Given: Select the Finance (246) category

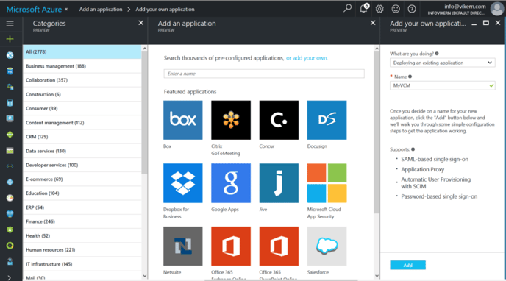Looking at the screenshot, I should [82, 221].
